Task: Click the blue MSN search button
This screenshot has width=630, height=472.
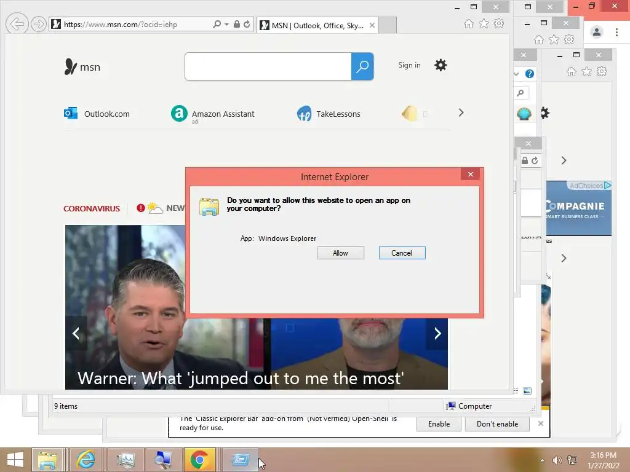Action: coord(362,66)
